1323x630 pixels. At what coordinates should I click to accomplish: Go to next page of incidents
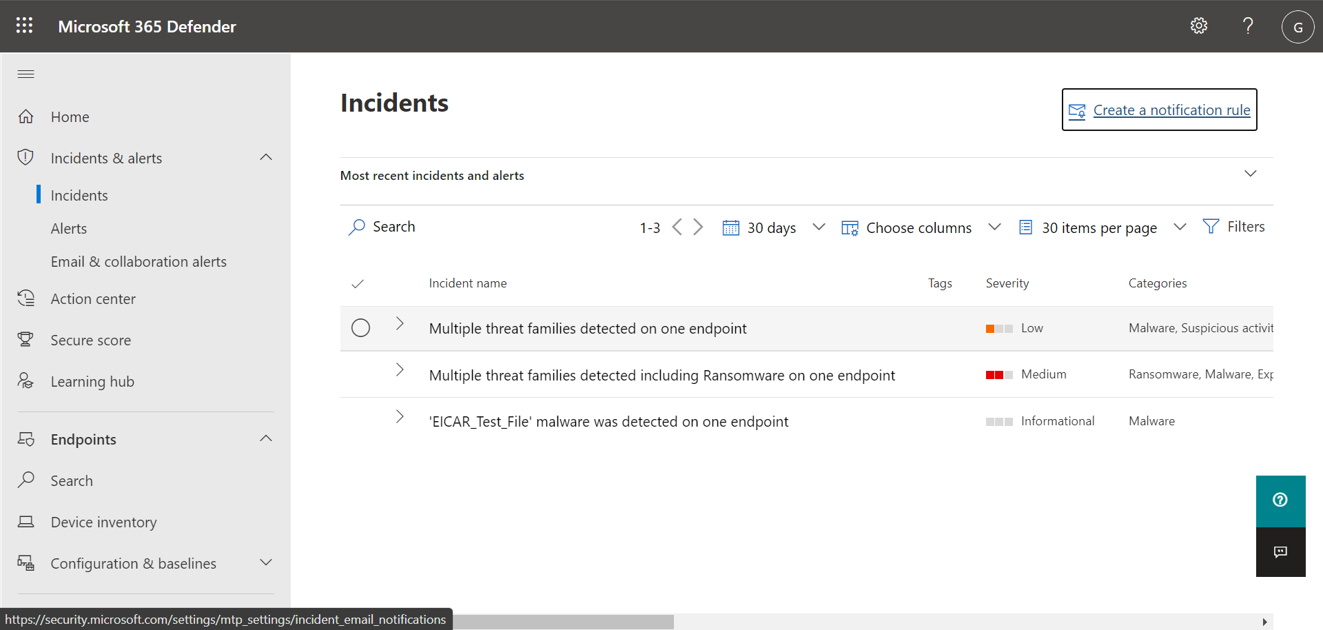(x=699, y=227)
